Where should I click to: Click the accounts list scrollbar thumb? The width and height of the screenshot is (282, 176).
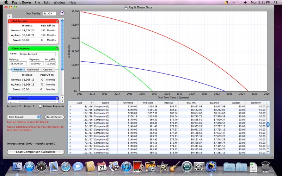[62, 45]
